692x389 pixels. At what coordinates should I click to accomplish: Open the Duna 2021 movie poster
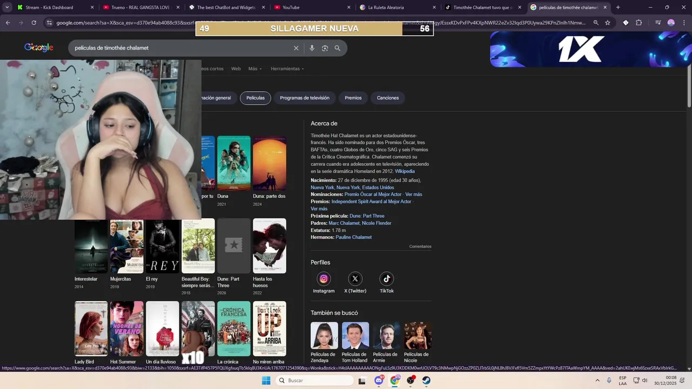234,163
